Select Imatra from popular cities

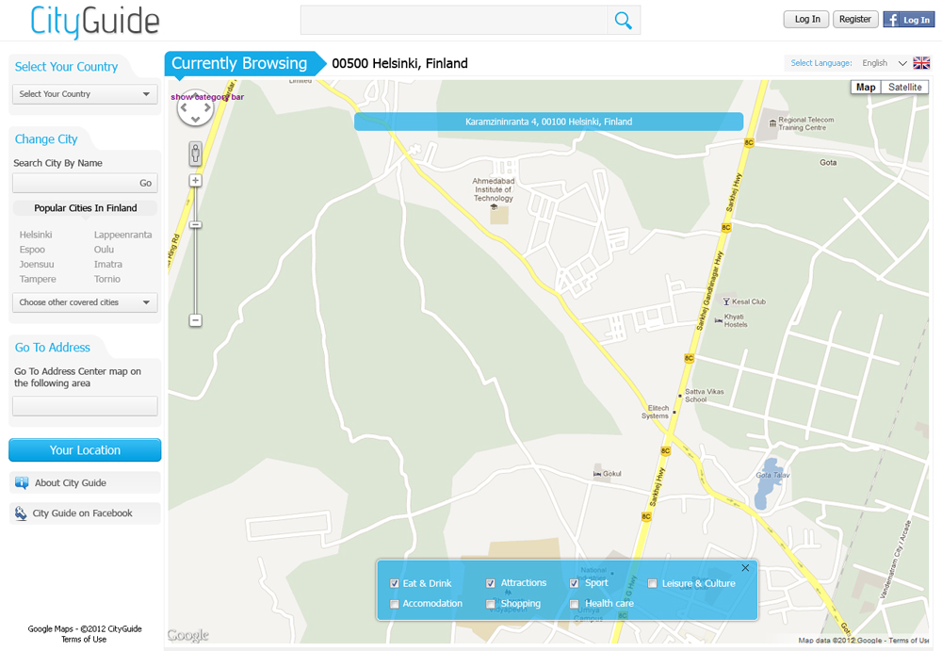click(108, 265)
